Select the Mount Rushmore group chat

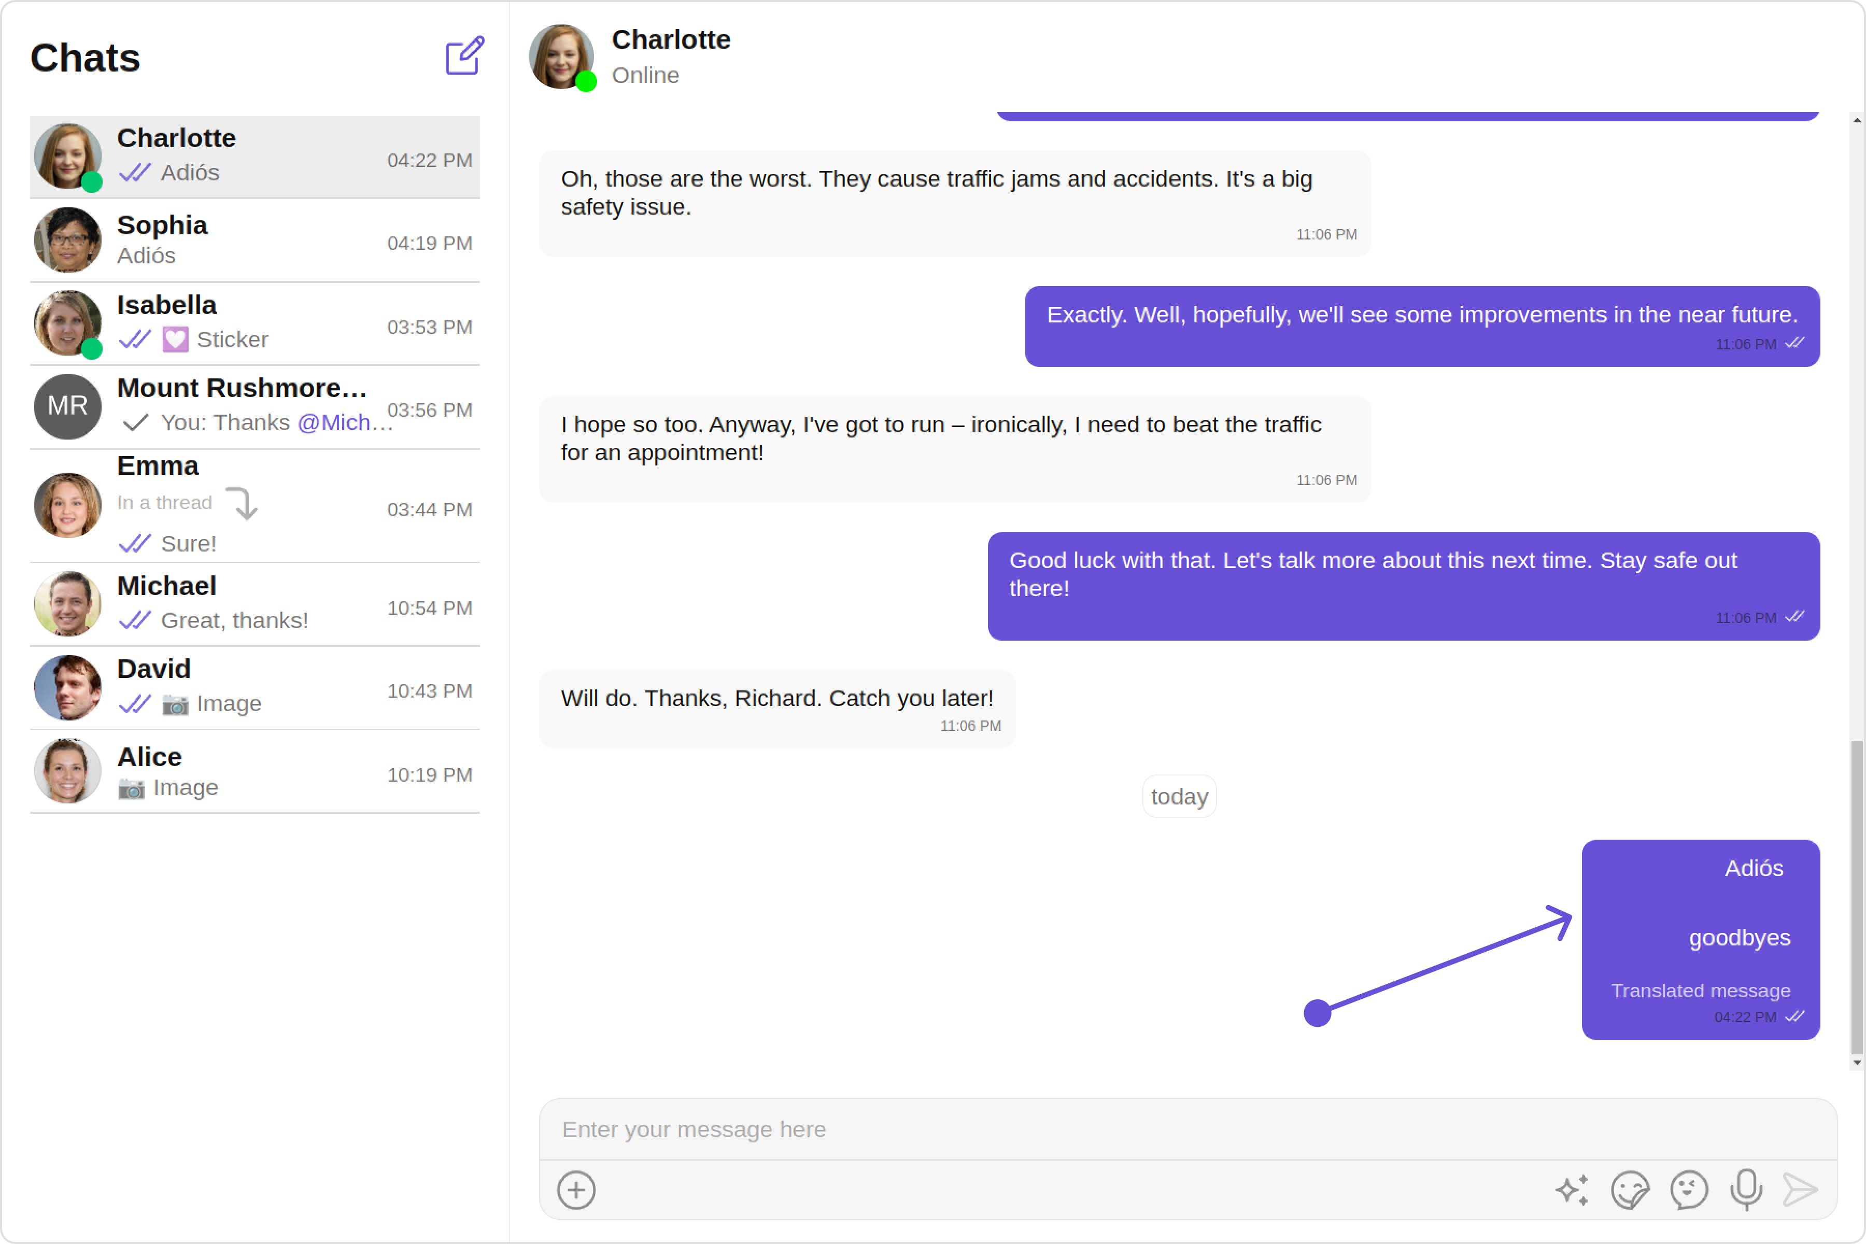click(x=254, y=406)
